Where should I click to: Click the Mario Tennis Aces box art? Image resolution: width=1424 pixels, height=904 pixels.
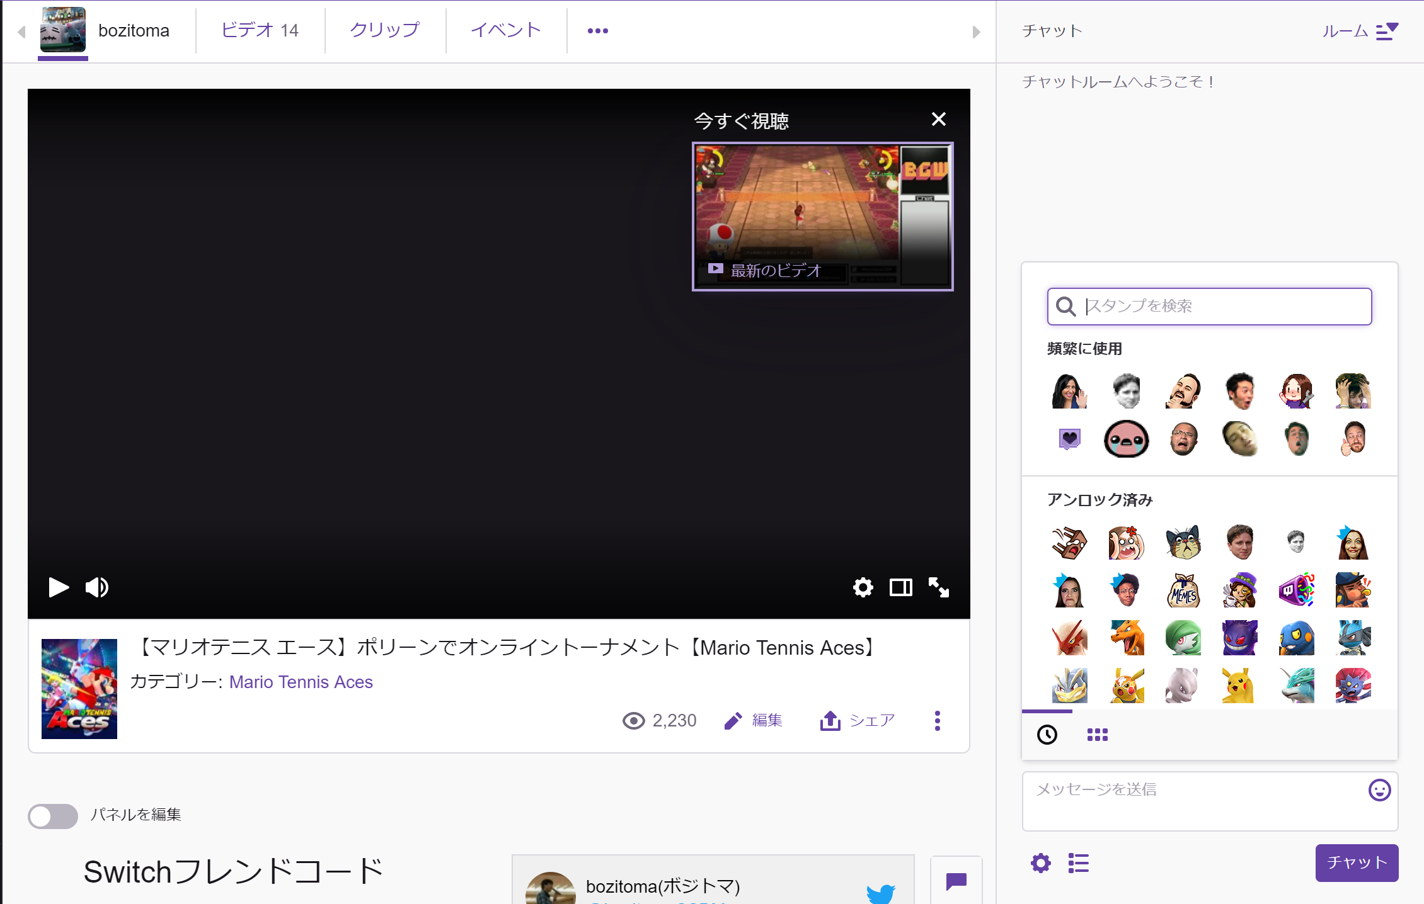[x=79, y=689]
